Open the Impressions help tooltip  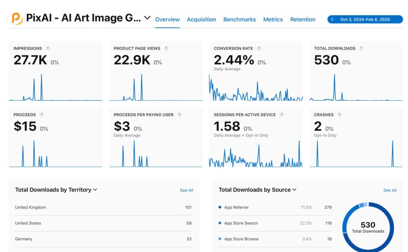tap(48, 48)
